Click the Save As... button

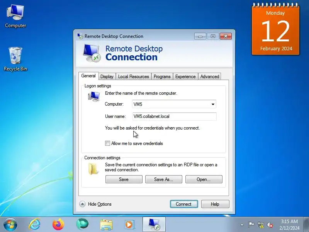(163, 179)
